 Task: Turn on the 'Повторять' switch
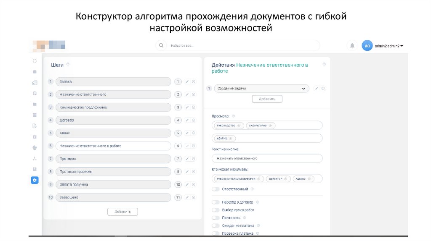(216, 218)
